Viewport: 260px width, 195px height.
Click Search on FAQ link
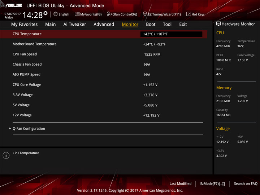tap(246, 183)
